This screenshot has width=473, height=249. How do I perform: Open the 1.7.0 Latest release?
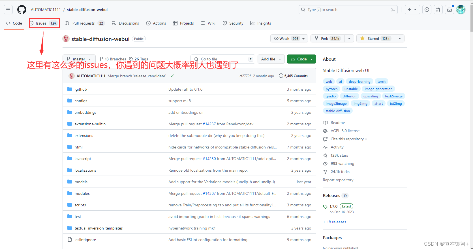pyautogui.click(x=338, y=209)
